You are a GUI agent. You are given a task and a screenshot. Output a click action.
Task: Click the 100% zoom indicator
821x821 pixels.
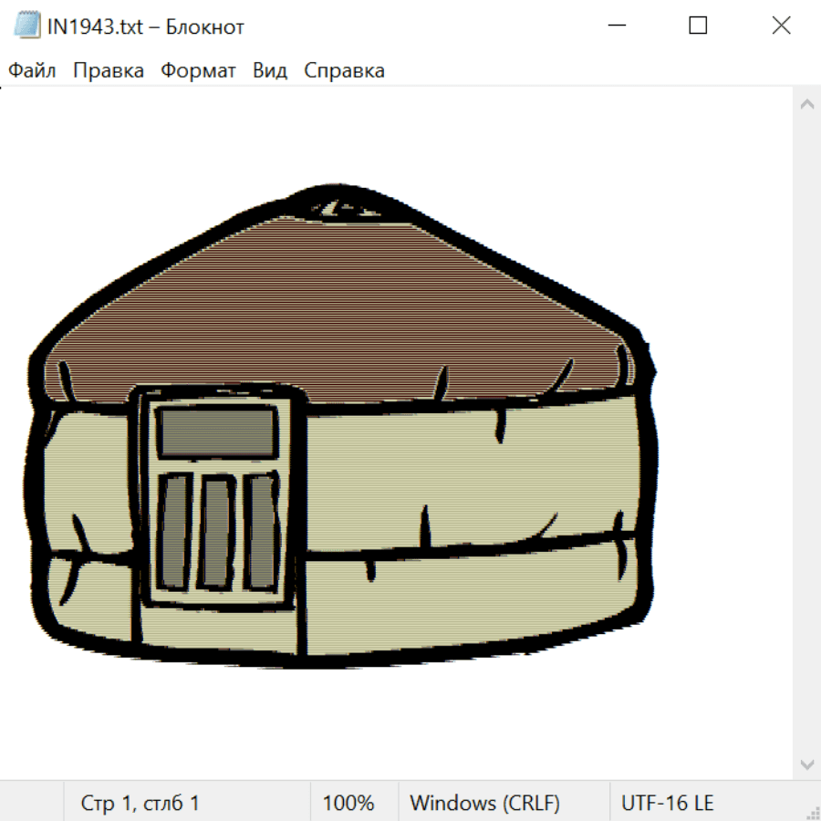pyautogui.click(x=348, y=804)
